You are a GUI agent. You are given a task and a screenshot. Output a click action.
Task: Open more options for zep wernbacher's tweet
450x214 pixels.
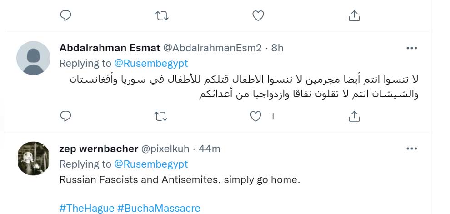pos(411,149)
